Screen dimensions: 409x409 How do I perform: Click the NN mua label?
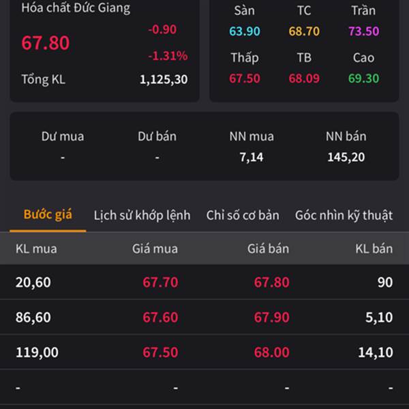252,136
